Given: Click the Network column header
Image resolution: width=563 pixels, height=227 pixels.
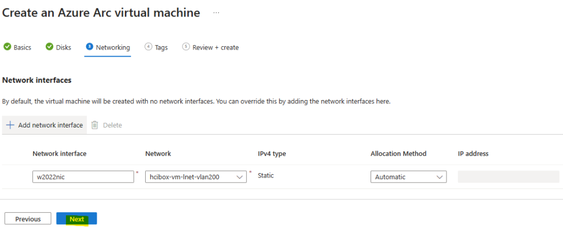Looking at the screenshot, I should tap(158, 154).
